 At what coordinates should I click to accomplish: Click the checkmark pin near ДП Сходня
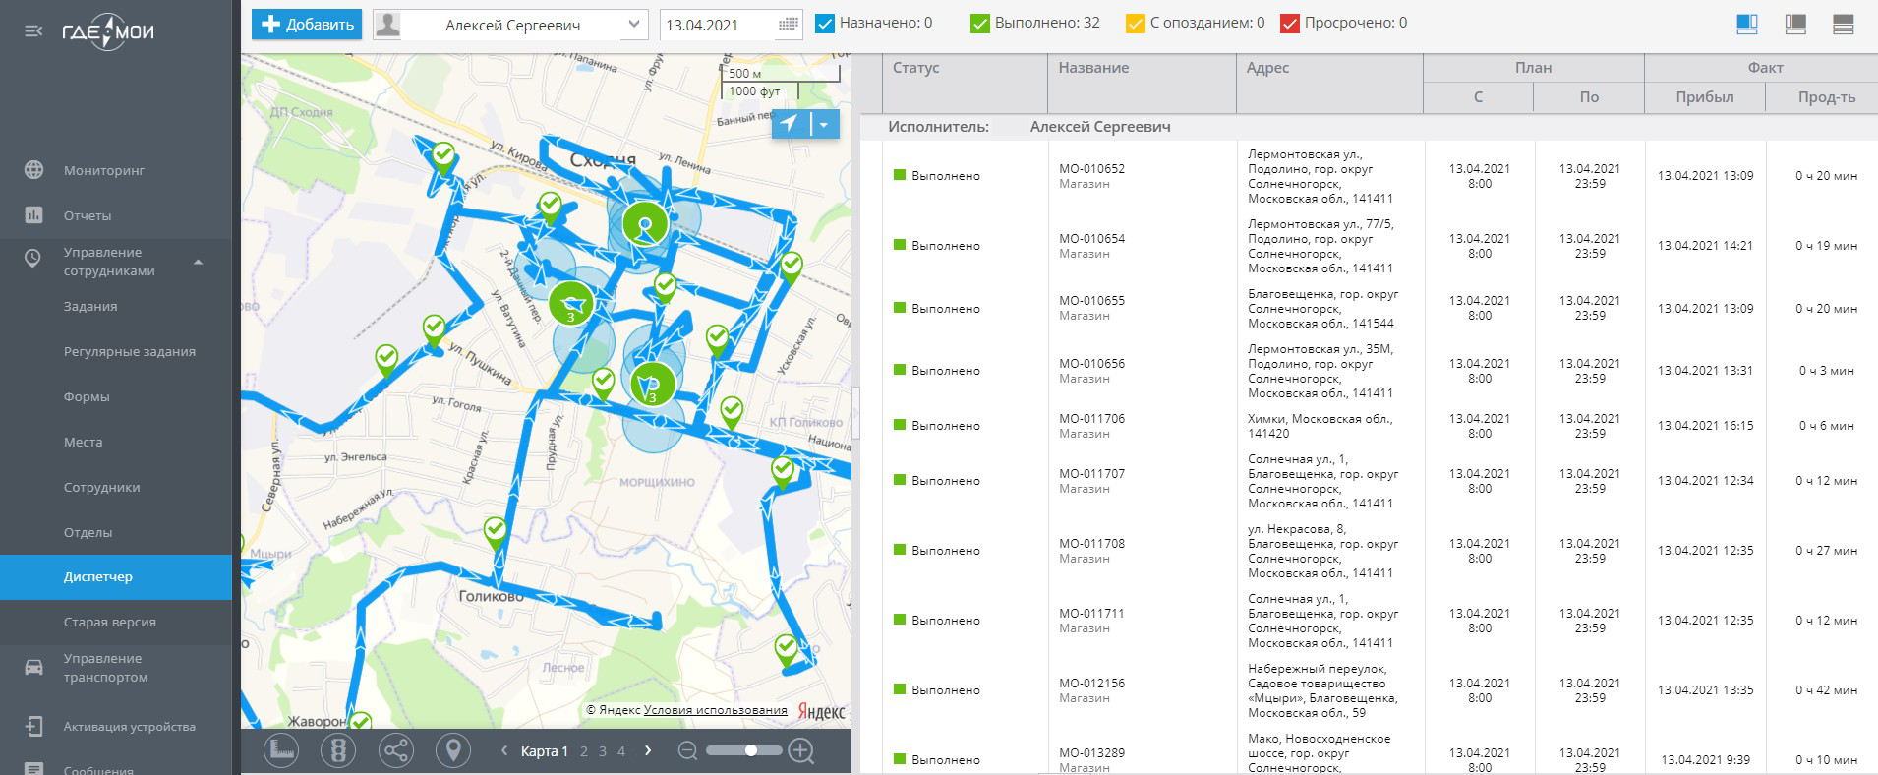point(444,158)
